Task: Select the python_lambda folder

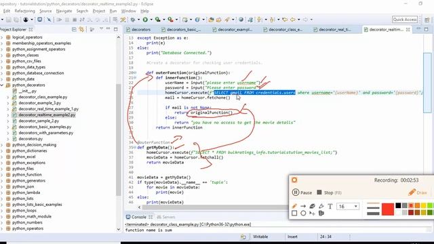Action: 26,192
